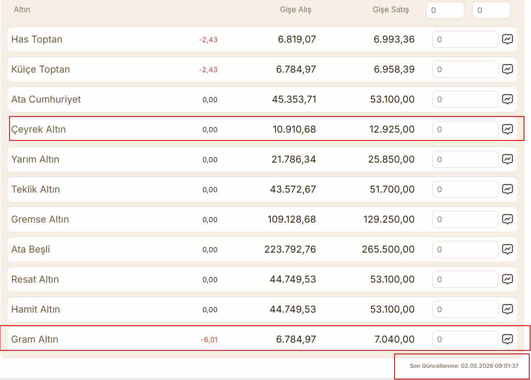Click first header input next to Gişe Satış

445,10
